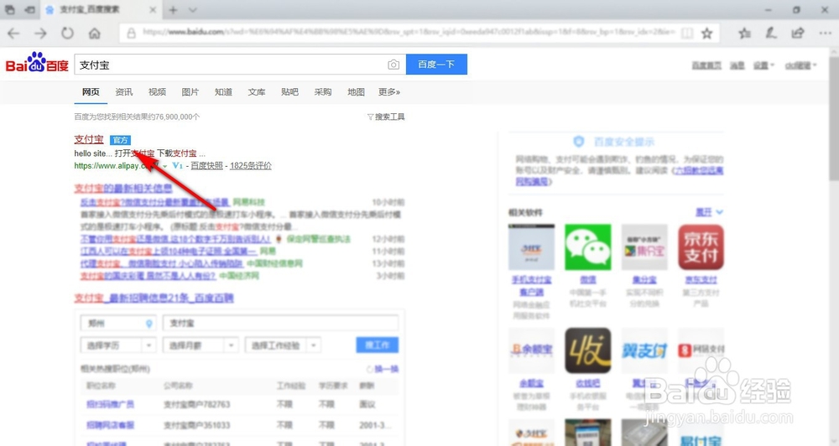Open a new browser tab
839x446 pixels.
pyautogui.click(x=173, y=9)
